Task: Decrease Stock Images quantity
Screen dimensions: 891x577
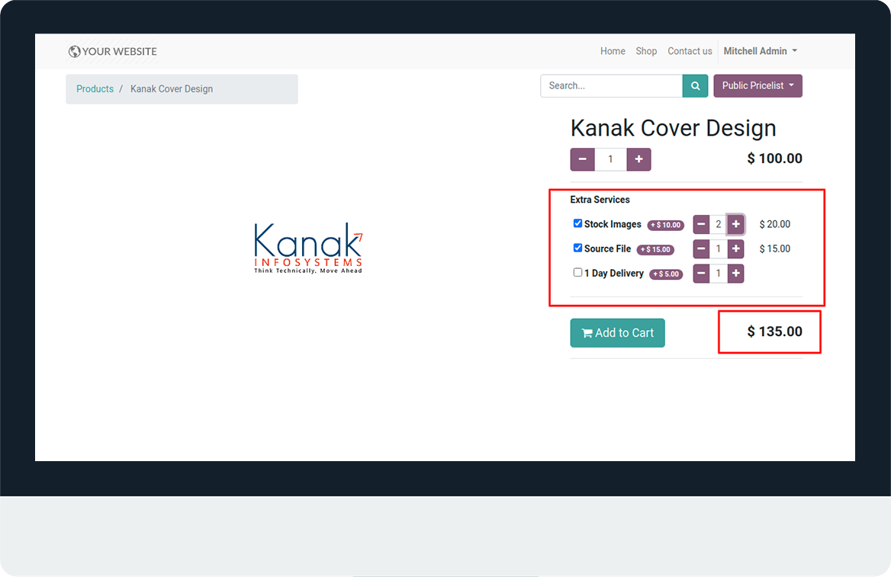Action: 701,224
